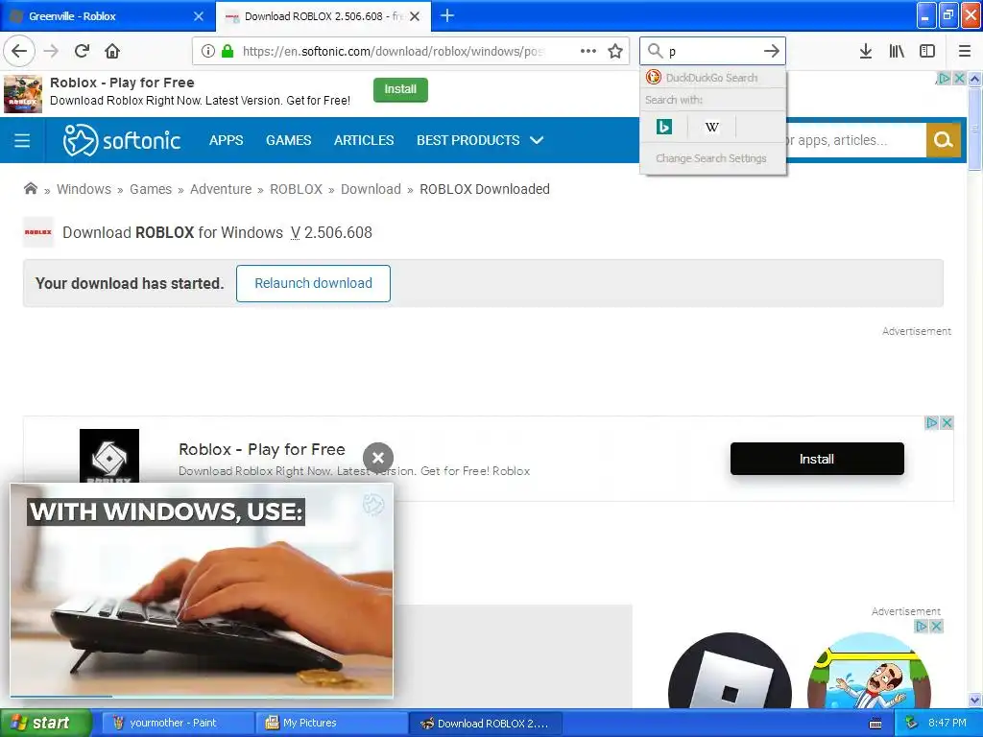Search with the Wikipedia engine icon
Screen dimensions: 983x737
click(711, 128)
